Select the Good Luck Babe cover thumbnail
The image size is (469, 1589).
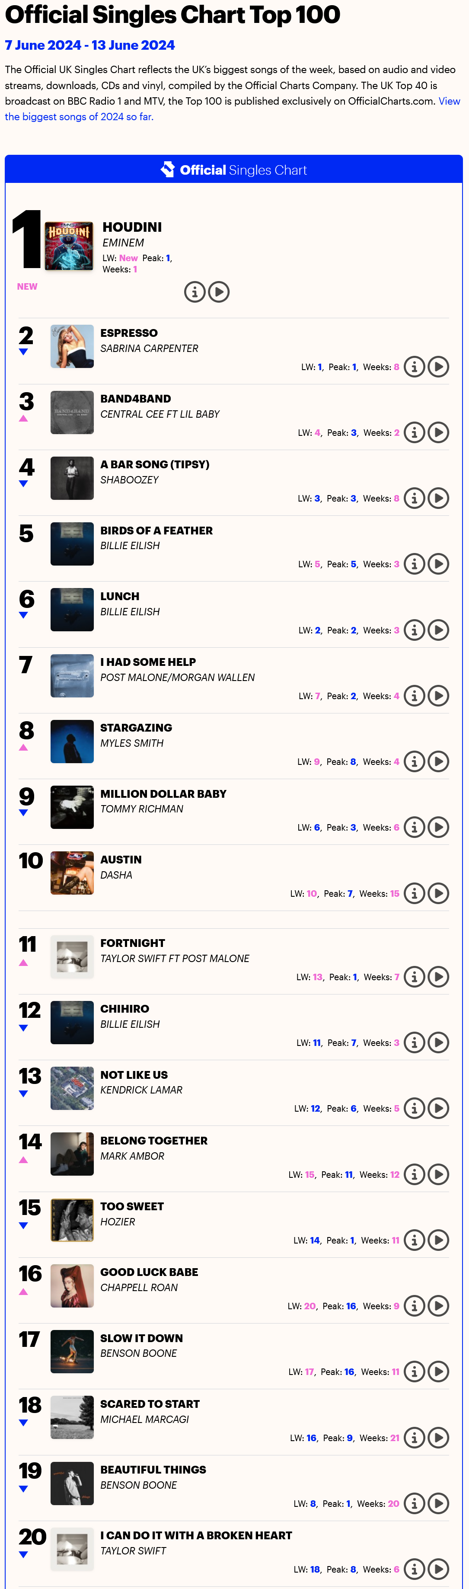[x=72, y=1285]
